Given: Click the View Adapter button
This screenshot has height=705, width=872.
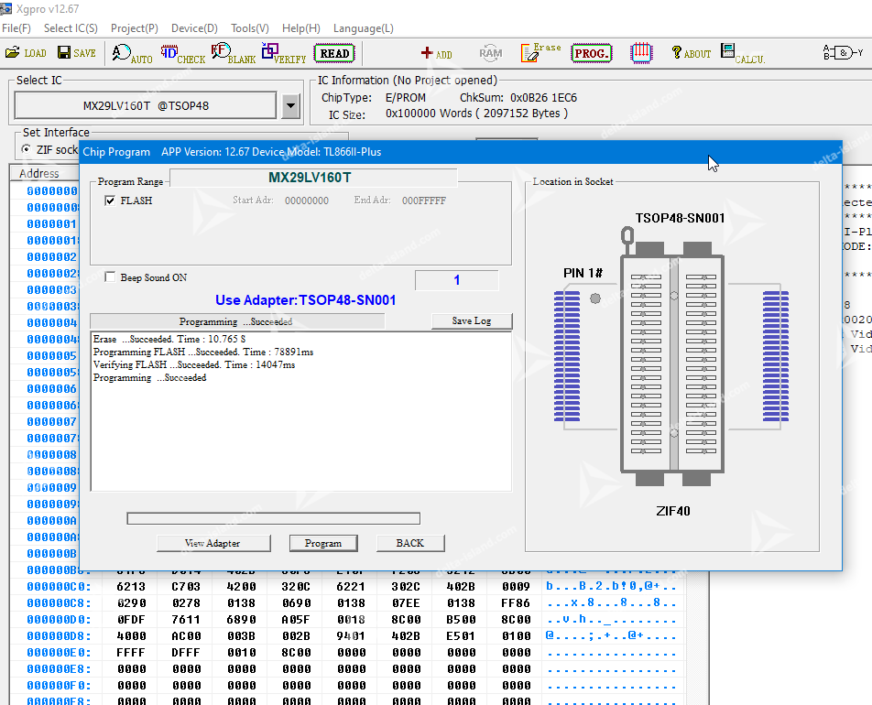Looking at the screenshot, I should pyautogui.click(x=213, y=543).
